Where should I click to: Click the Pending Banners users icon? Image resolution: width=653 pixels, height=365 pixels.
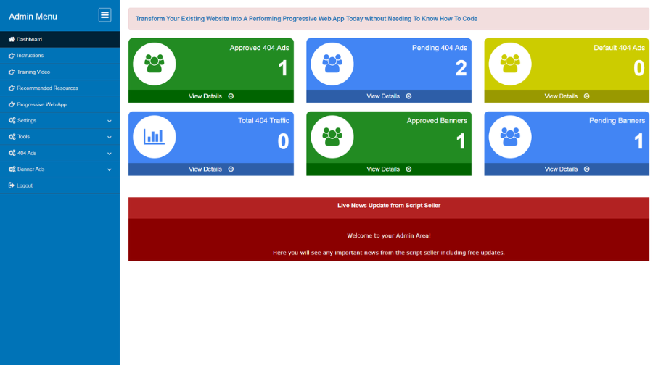tap(510, 137)
